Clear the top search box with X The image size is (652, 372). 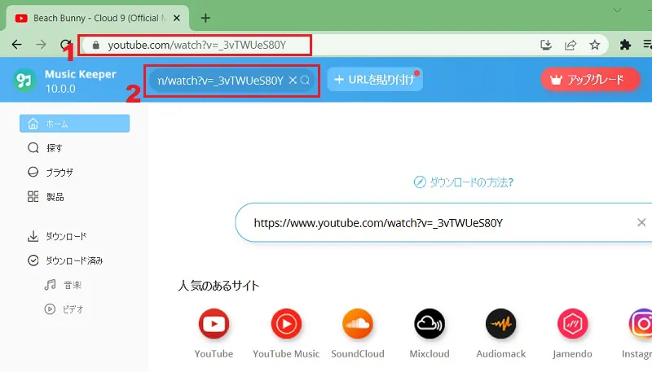click(293, 80)
